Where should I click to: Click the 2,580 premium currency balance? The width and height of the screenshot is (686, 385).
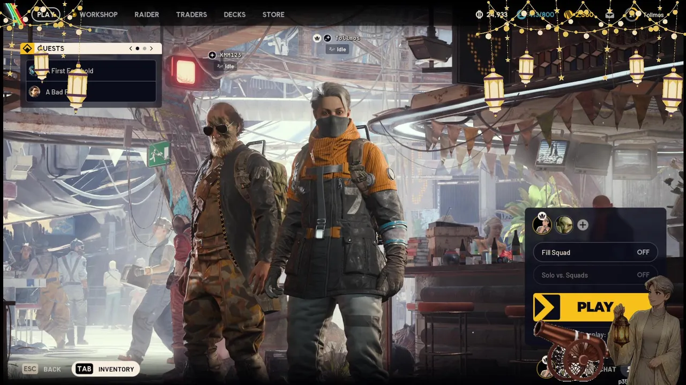pyautogui.click(x=585, y=14)
